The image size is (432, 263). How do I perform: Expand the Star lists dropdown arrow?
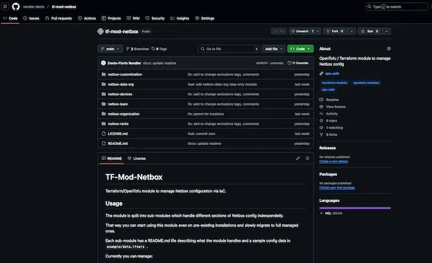[x=386, y=31]
